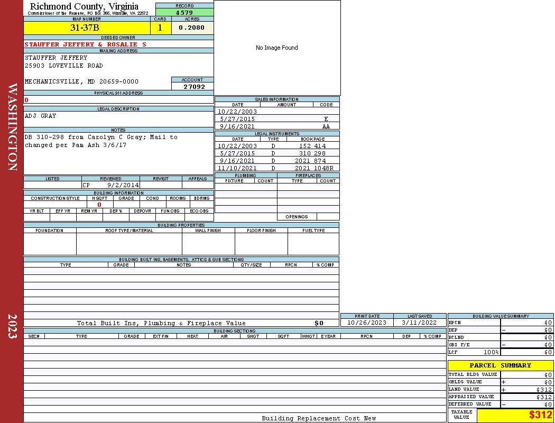Click the print date 10/26/2023
The height and width of the screenshot is (423, 555).
(366, 323)
